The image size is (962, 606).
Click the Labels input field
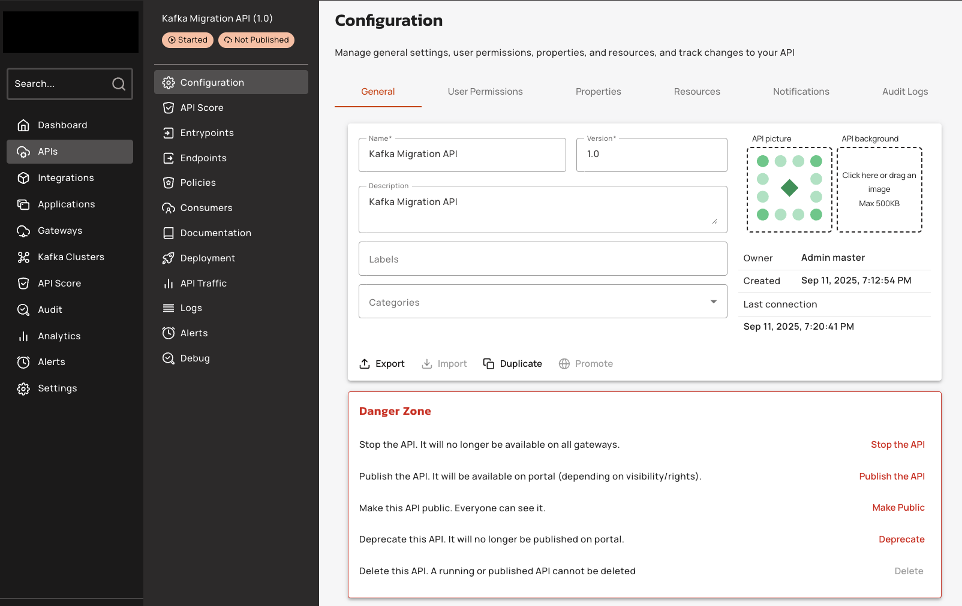point(542,259)
